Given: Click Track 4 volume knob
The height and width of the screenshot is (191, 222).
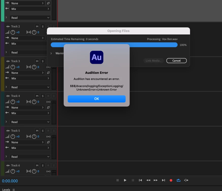Looking at the screenshot, I should pyautogui.click(x=13, y=102).
